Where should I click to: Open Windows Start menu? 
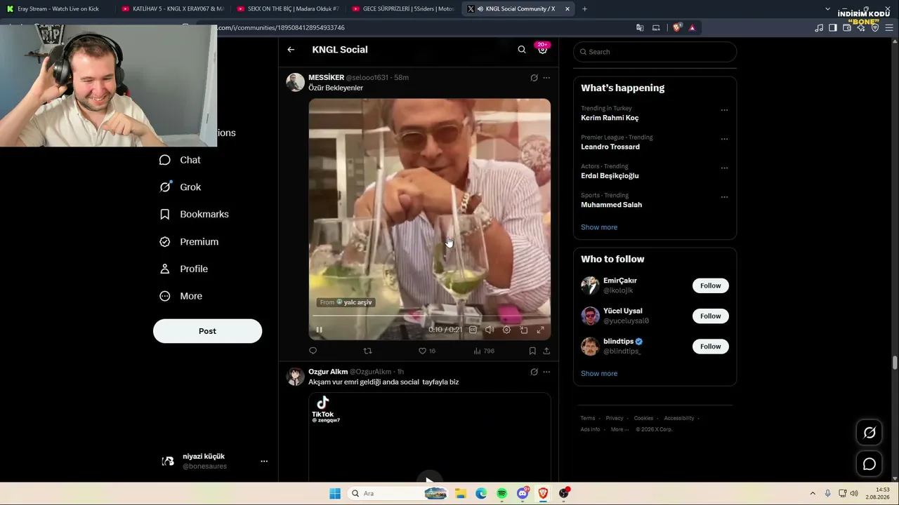pyautogui.click(x=335, y=494)
